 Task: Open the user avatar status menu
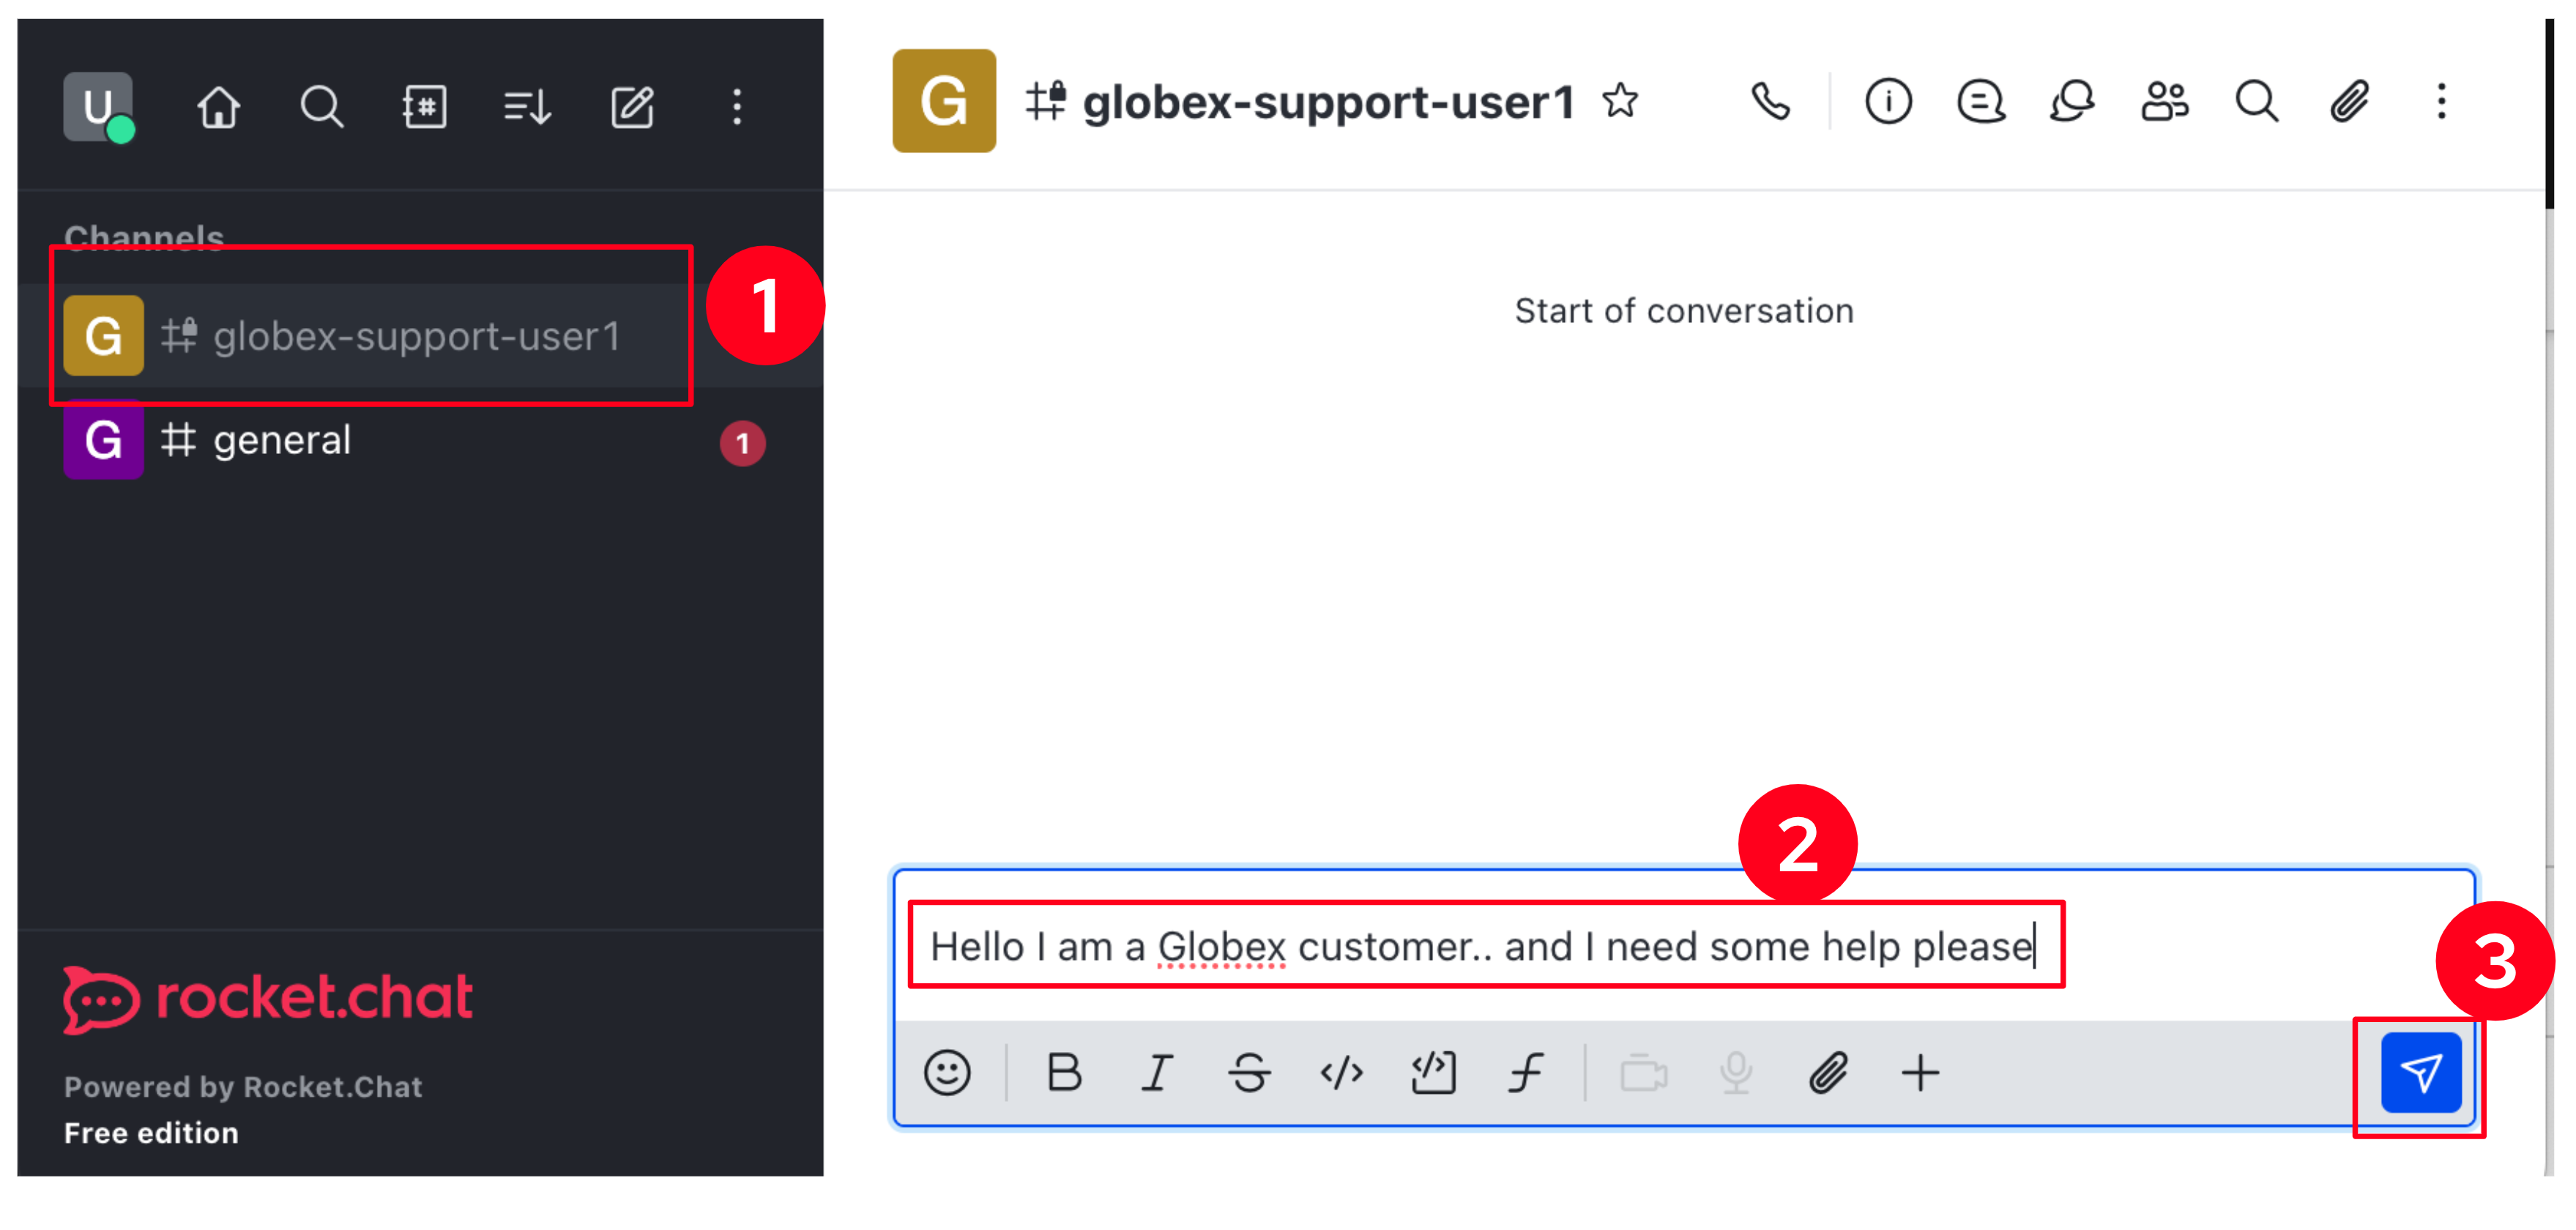98,106
